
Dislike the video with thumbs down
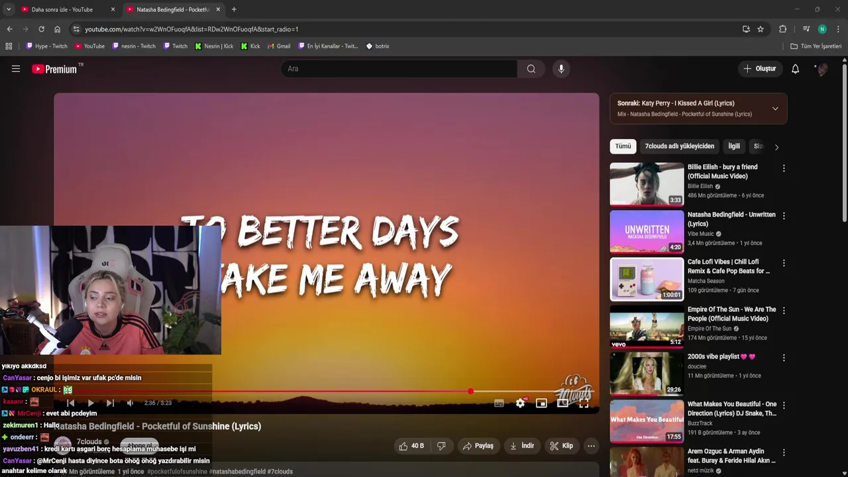441,446
